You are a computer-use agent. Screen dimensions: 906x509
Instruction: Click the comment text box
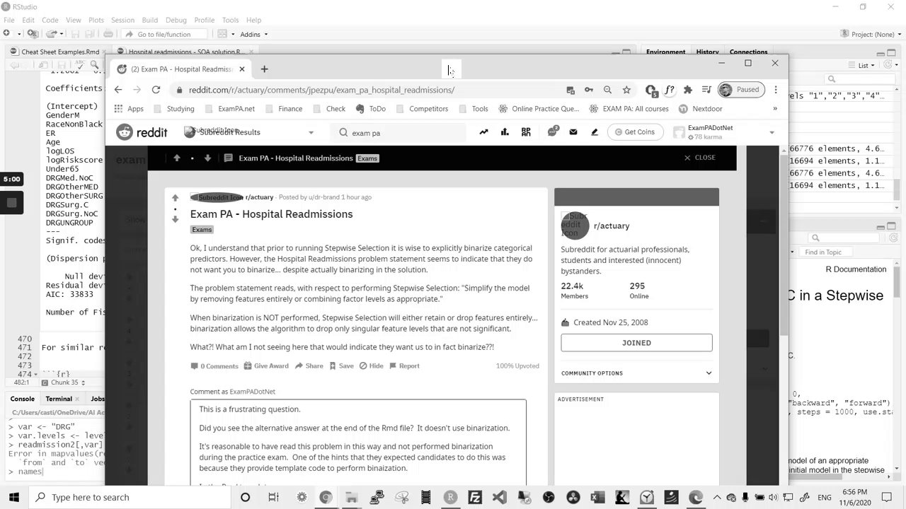pyautogui.click(x=358, y=443)
